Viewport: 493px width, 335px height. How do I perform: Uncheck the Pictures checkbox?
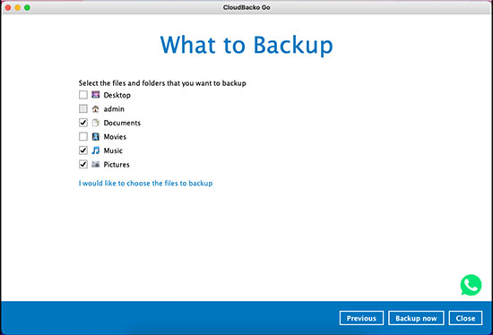click(x=83, y=164)
